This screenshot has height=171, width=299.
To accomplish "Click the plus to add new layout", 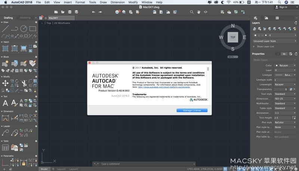I will point(53,169).
